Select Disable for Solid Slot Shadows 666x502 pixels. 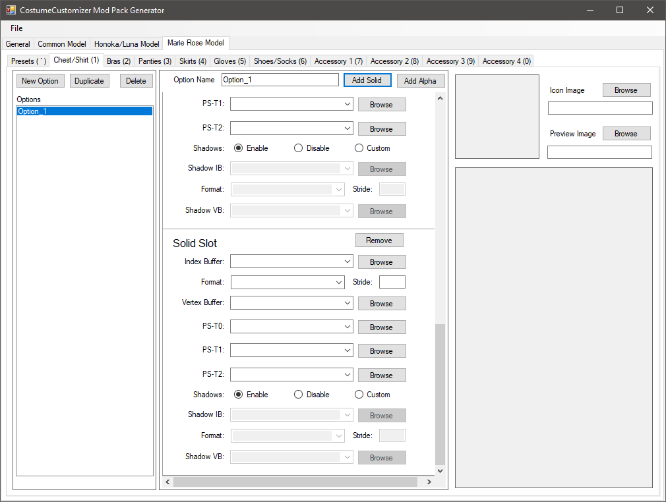(311, 395)
